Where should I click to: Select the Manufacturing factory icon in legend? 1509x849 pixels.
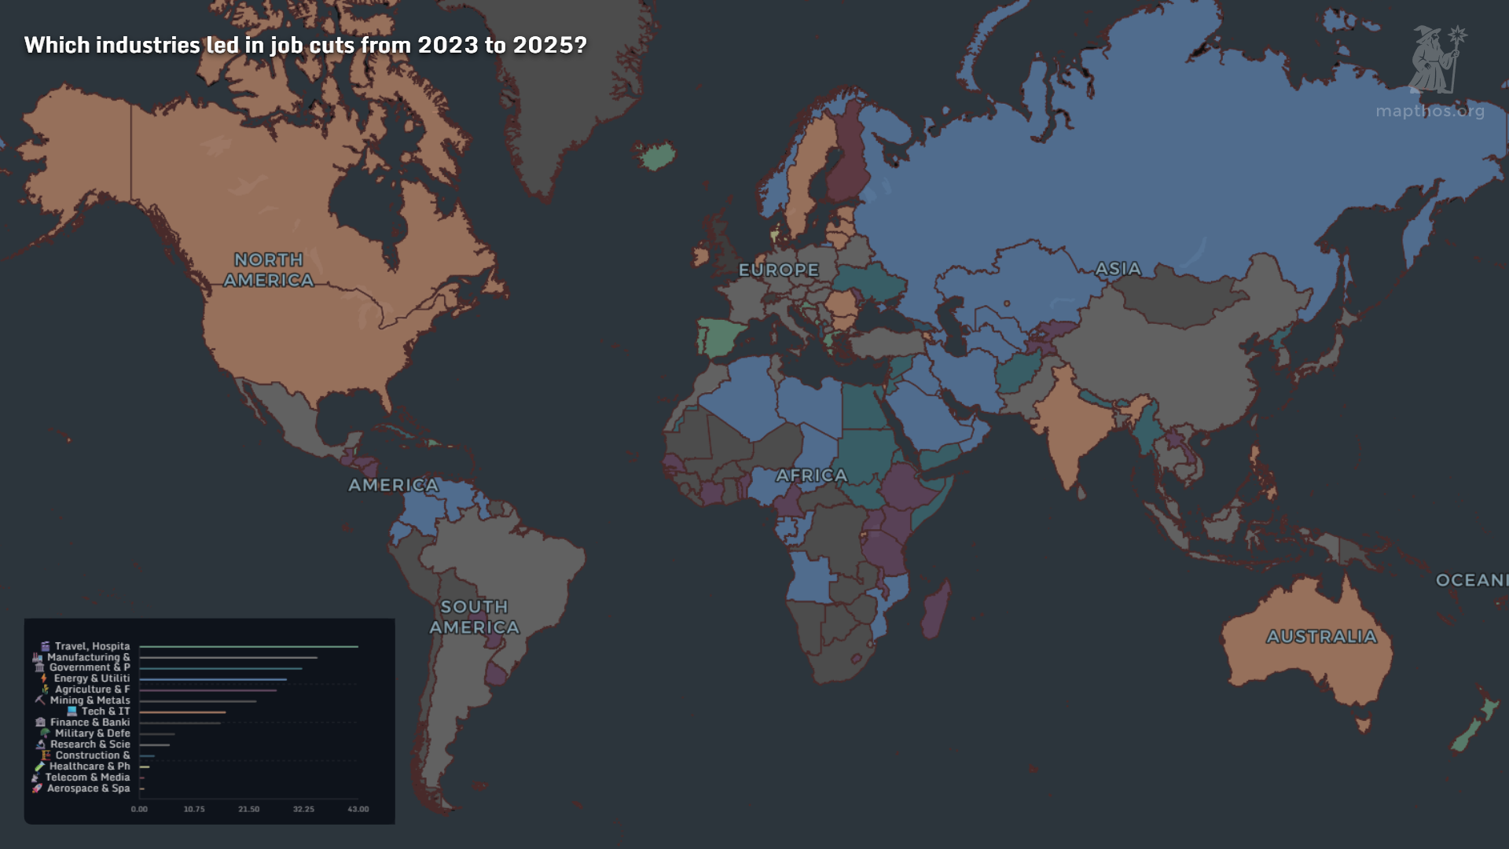pos(38,657)
